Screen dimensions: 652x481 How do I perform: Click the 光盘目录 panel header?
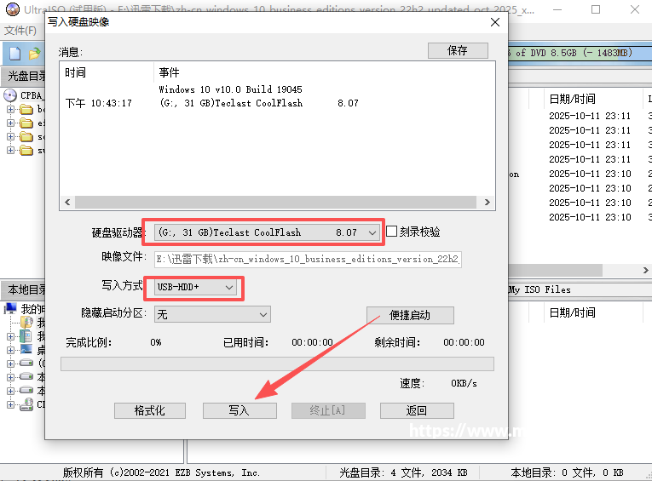point(24,76)
